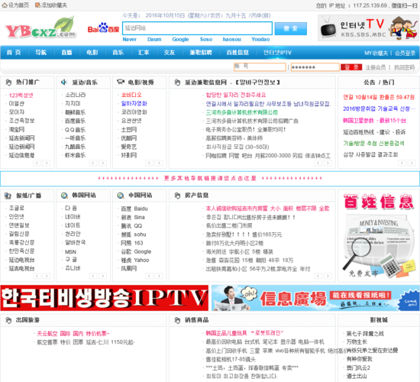420x382 pixels.
Task: Switch search engine to haosou
Action: click(x=232, y=40)
